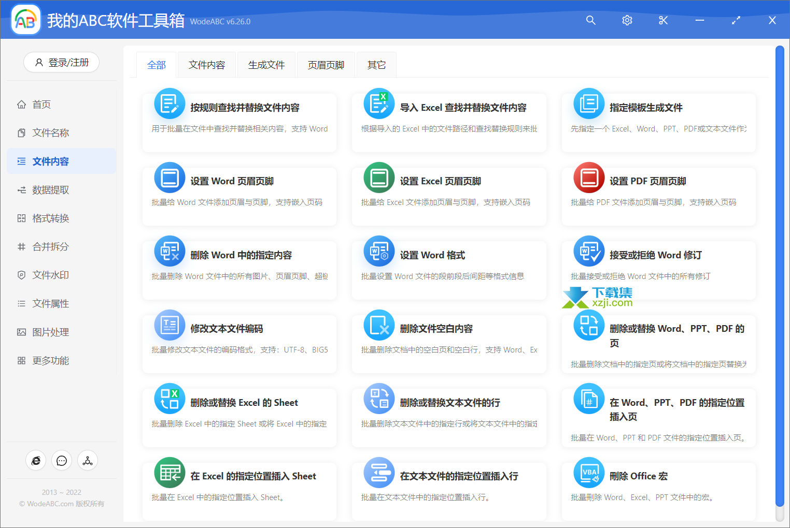This screenshot has width=790, height=528.
Task: Open 图片处理 in sidebar
Action: coord(61,332)
